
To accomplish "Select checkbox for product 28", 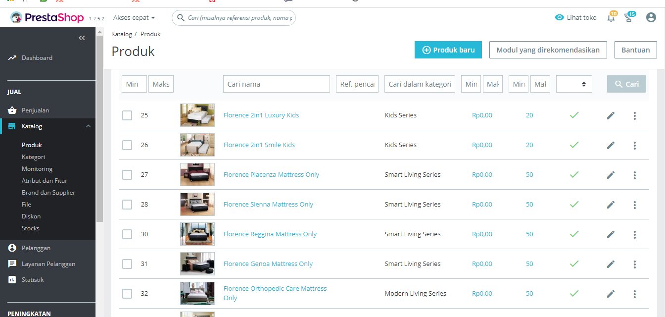I will pyautogui.click(x=127, y=205).
